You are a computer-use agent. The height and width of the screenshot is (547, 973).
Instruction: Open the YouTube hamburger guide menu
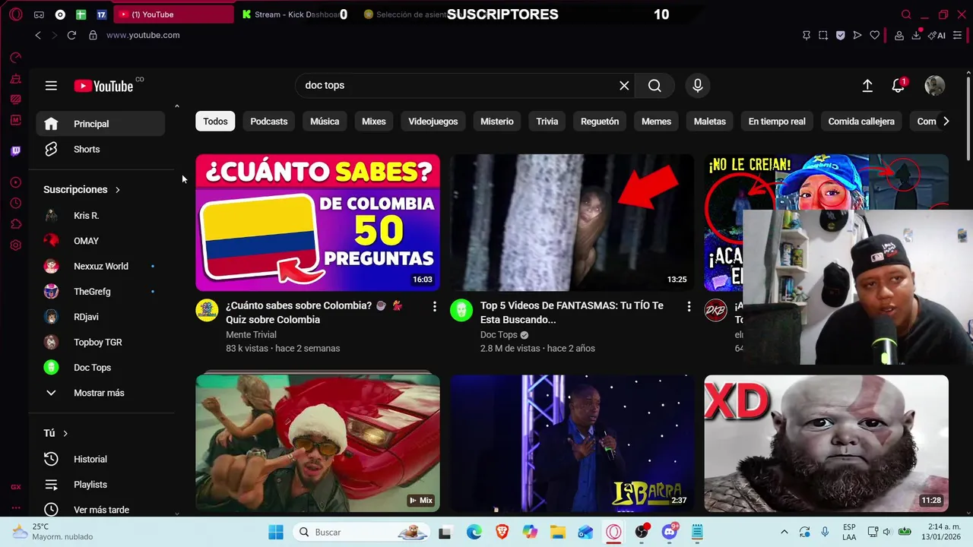point(51,86)
